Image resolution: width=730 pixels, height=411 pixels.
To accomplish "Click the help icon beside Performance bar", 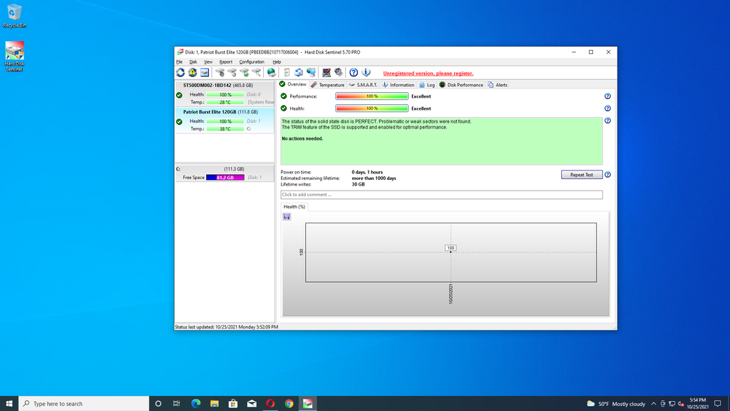I will [607, 96].
